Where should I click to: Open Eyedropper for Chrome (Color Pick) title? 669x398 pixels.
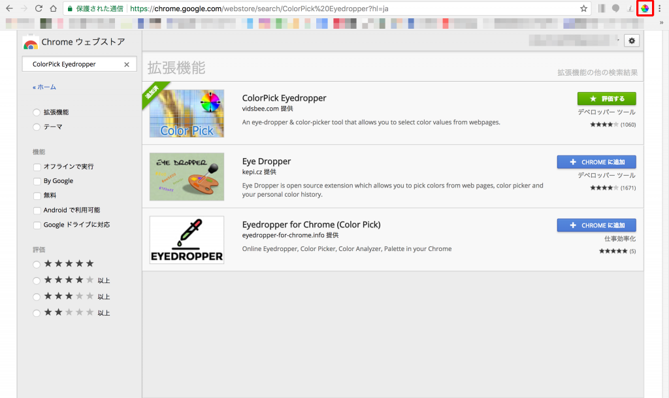(312, 224)
